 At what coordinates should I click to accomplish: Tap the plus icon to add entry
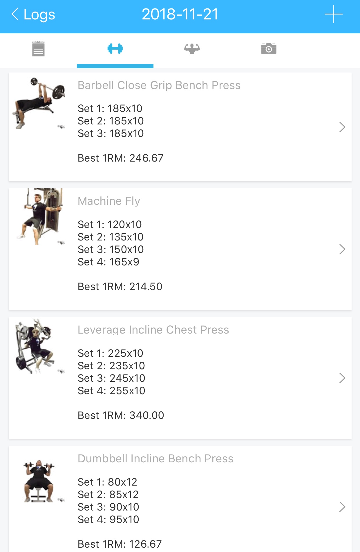click(x=333, y=14)
